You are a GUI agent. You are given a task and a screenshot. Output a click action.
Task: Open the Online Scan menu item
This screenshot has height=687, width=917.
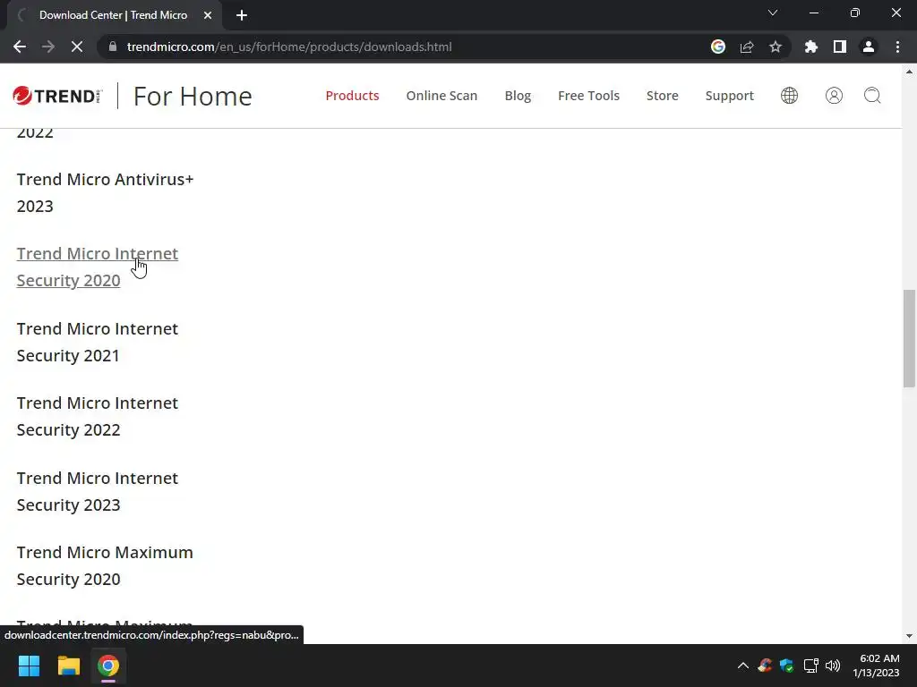click(x=441, y=95)
